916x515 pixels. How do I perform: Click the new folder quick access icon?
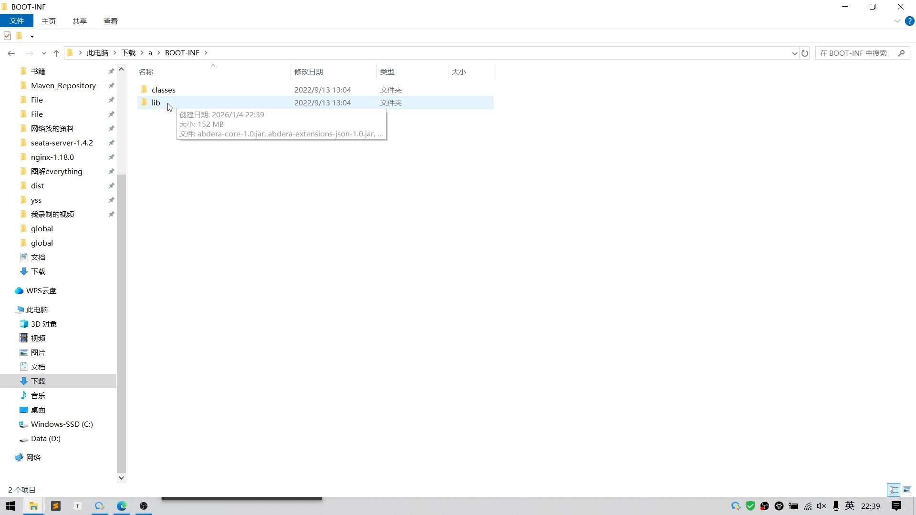(x=19, y=36)
